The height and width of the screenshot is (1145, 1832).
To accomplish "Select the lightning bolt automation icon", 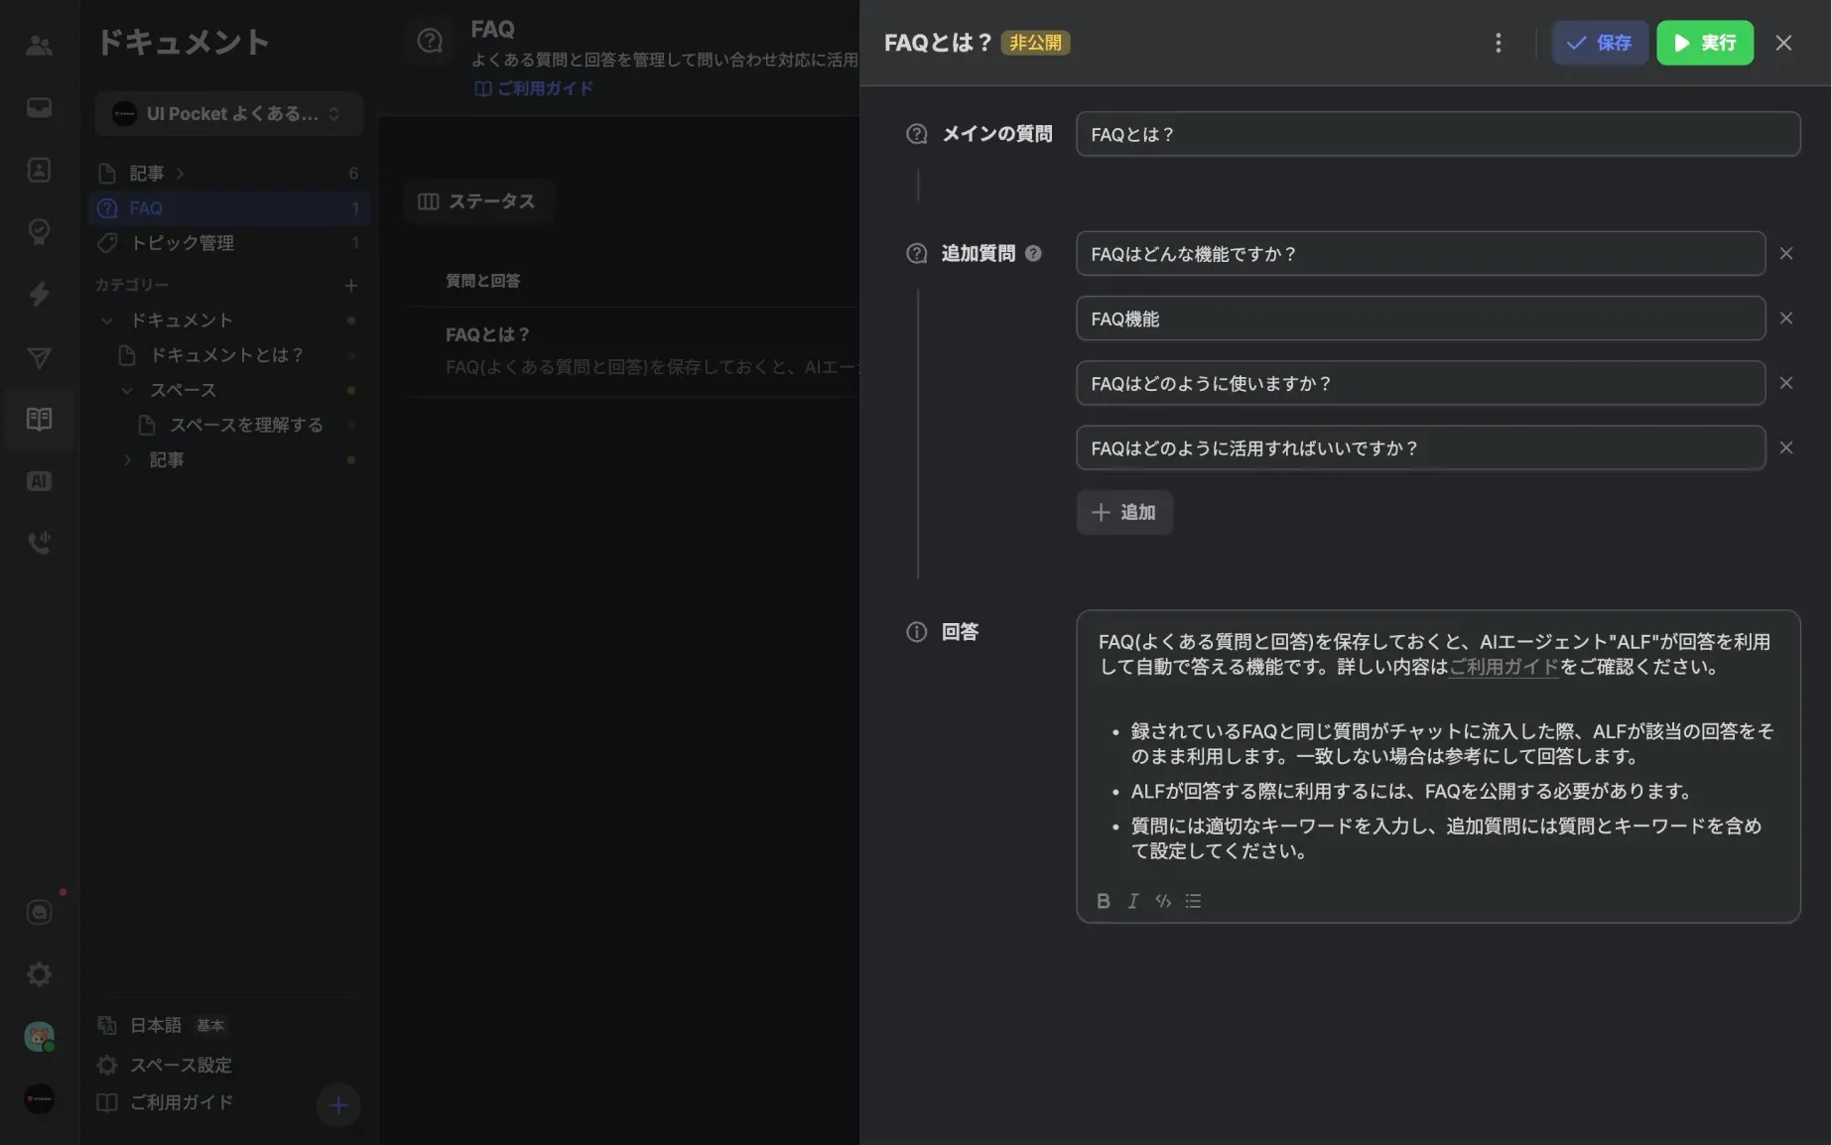I will pos(39,294).
